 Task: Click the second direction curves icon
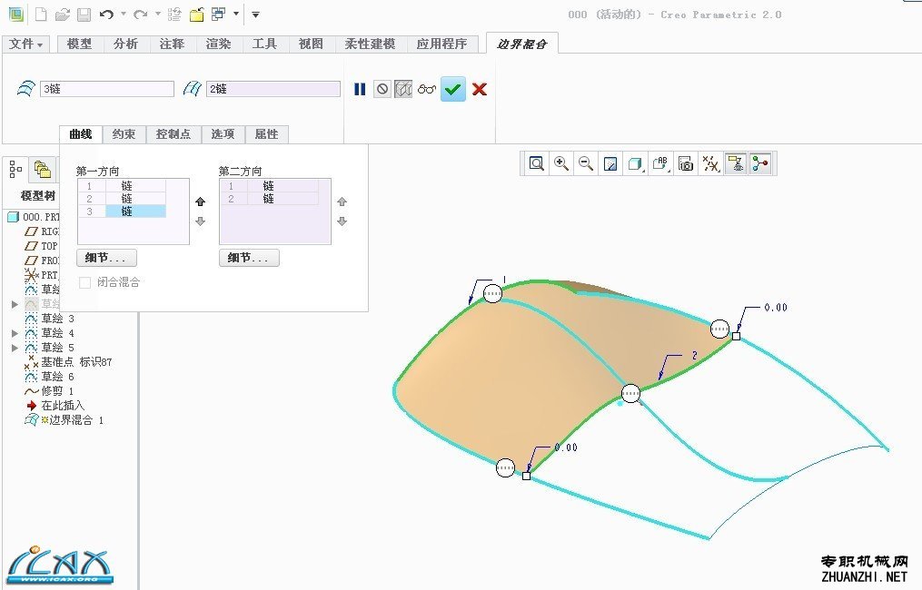193,89
